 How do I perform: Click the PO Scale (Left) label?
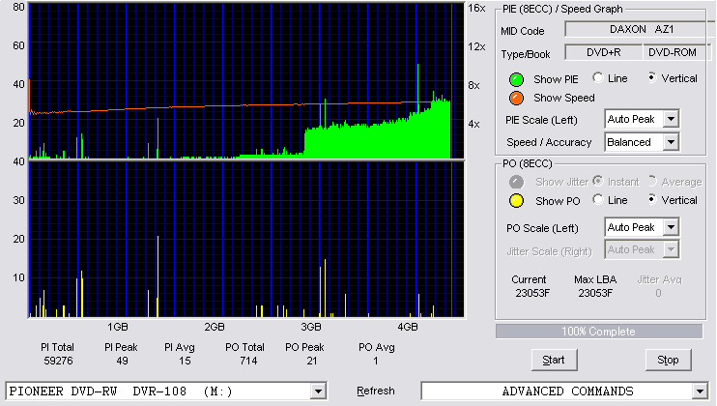point(542,228)
